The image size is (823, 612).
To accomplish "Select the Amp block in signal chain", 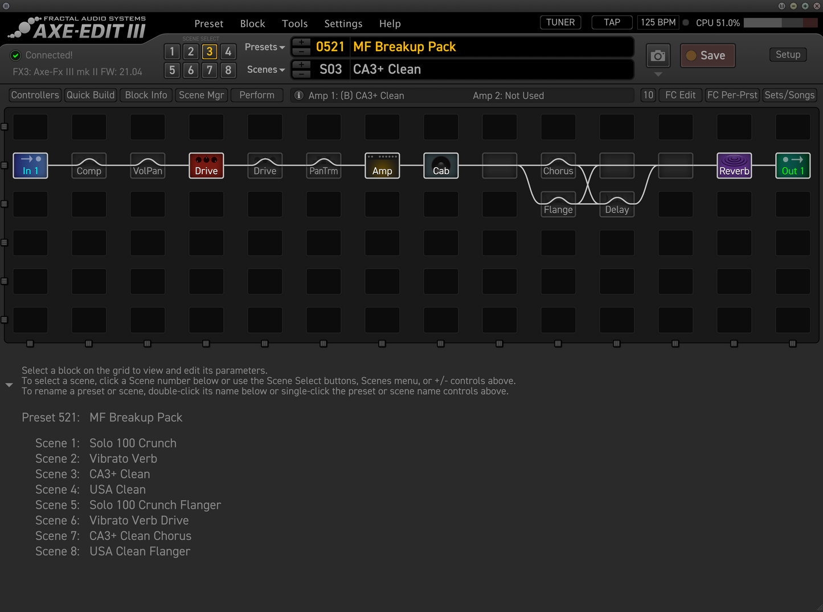I will [x=382, y=166].
